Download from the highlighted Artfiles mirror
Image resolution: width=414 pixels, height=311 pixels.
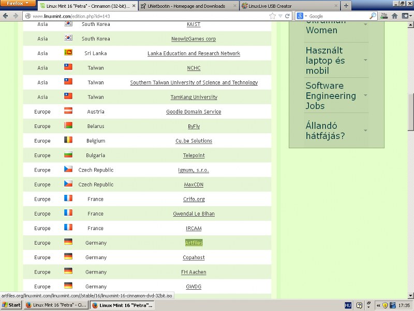click(x=194, y=243)
